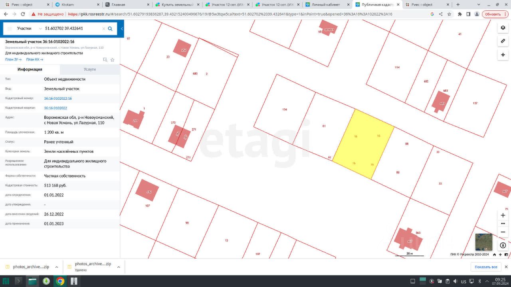Click the ownership text 'Частная собственность'
This screenshot has height=287, width=511.
coord(65,176)
